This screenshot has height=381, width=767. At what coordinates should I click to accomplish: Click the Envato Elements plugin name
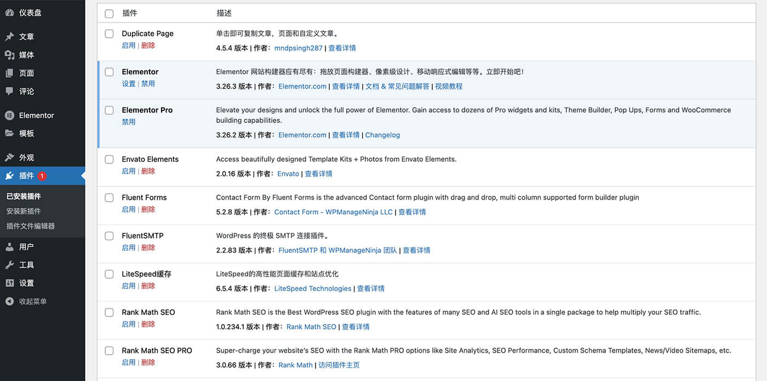pyautogui.click(x=150, y=160)
